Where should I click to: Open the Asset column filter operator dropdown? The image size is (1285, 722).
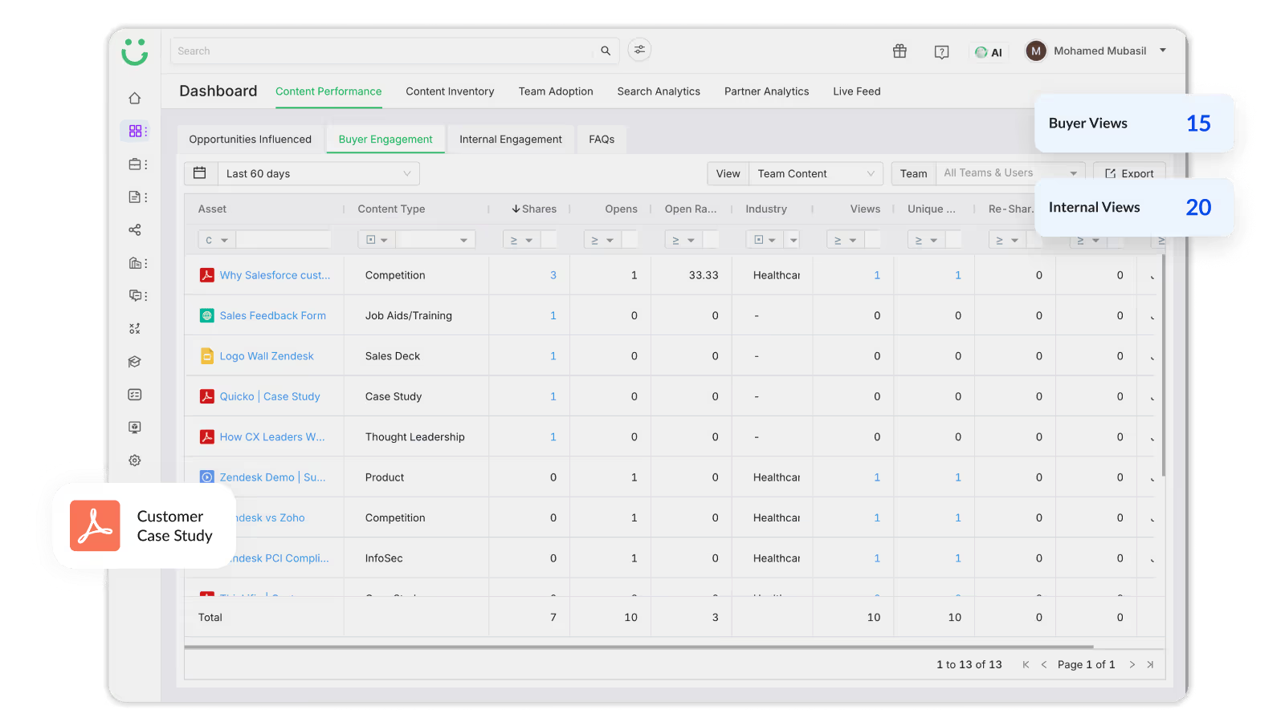[217, 240]
